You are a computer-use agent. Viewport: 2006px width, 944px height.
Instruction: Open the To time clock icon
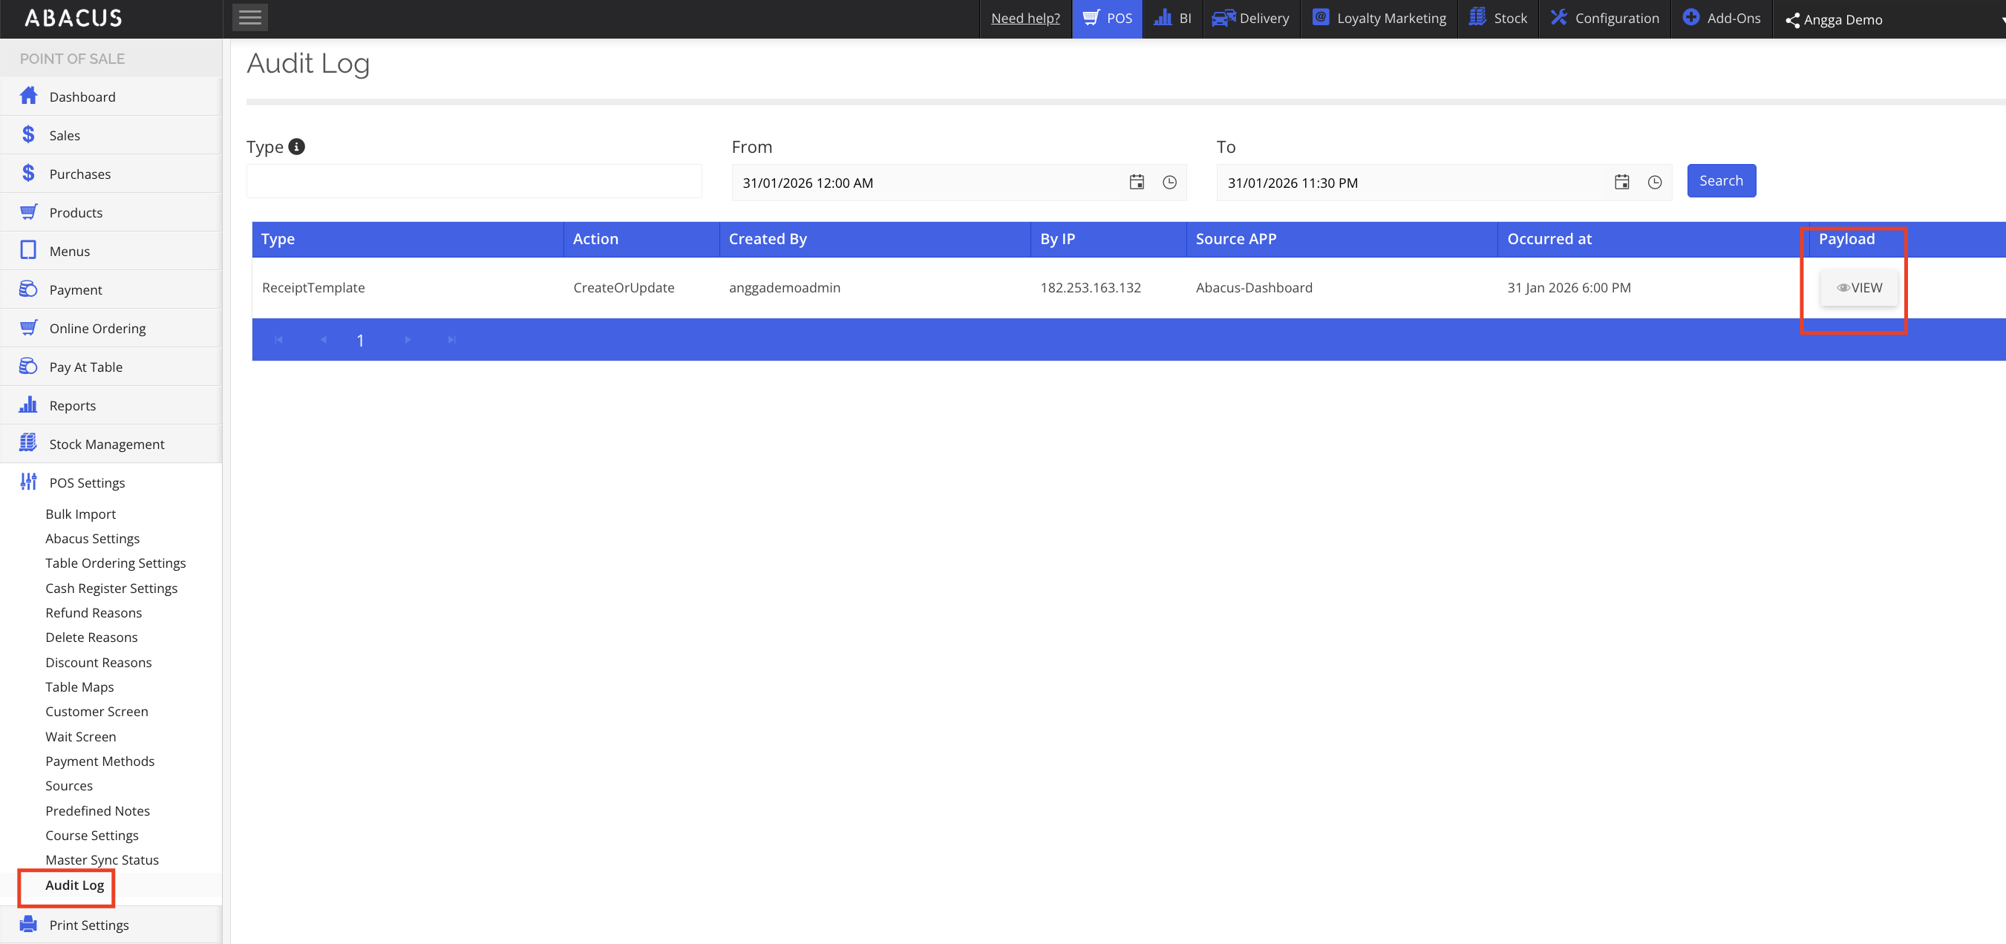(1654, 182)
